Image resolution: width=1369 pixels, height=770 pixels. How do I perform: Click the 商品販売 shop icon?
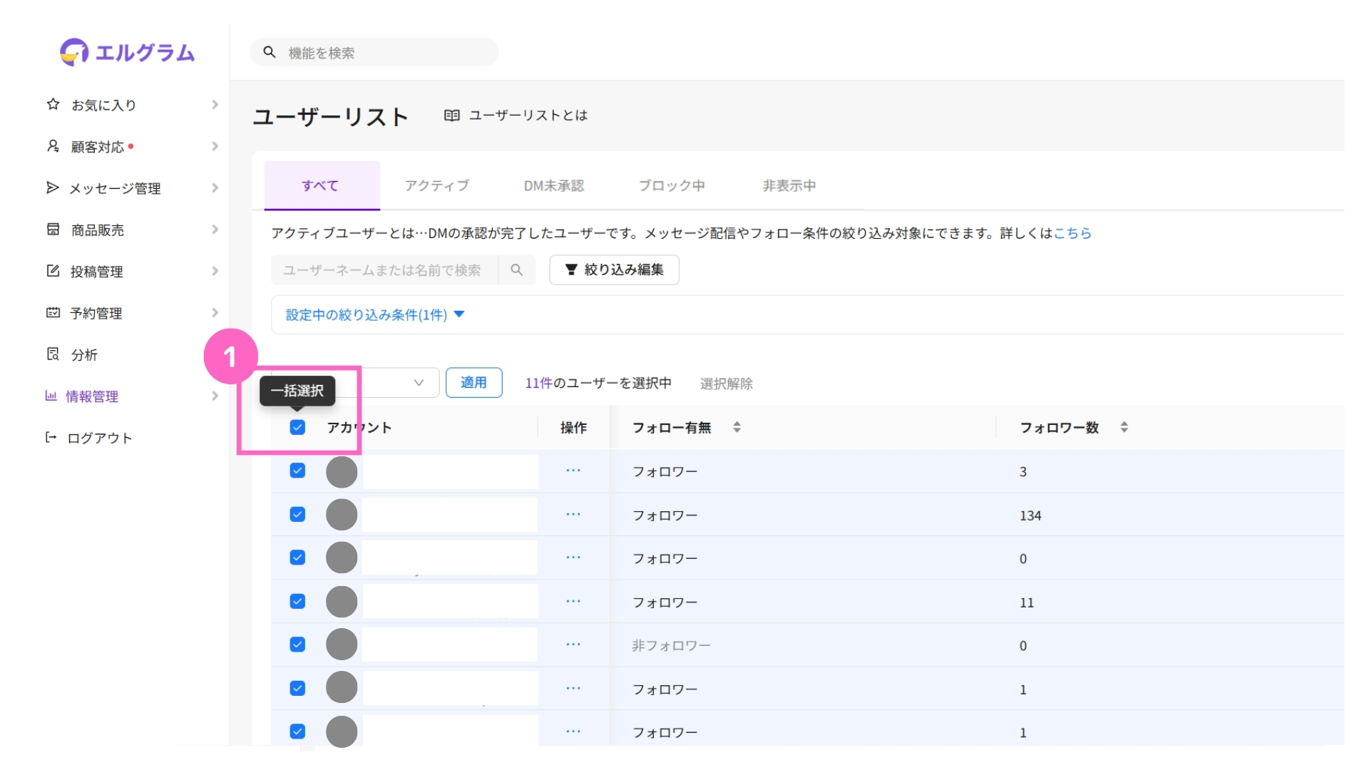[53, 230]
